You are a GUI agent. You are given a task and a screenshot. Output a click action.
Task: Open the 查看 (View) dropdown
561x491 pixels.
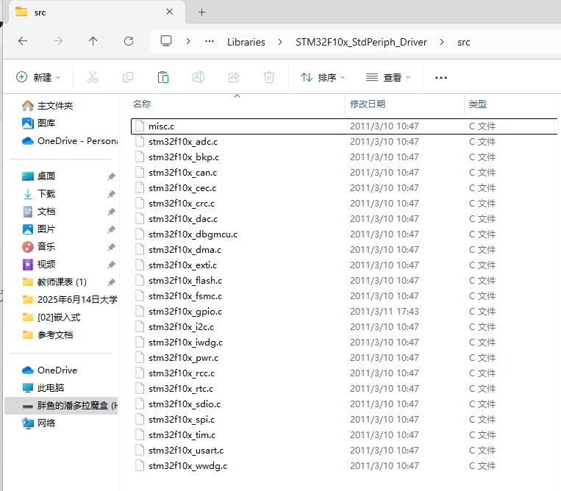tap(388, 77)
